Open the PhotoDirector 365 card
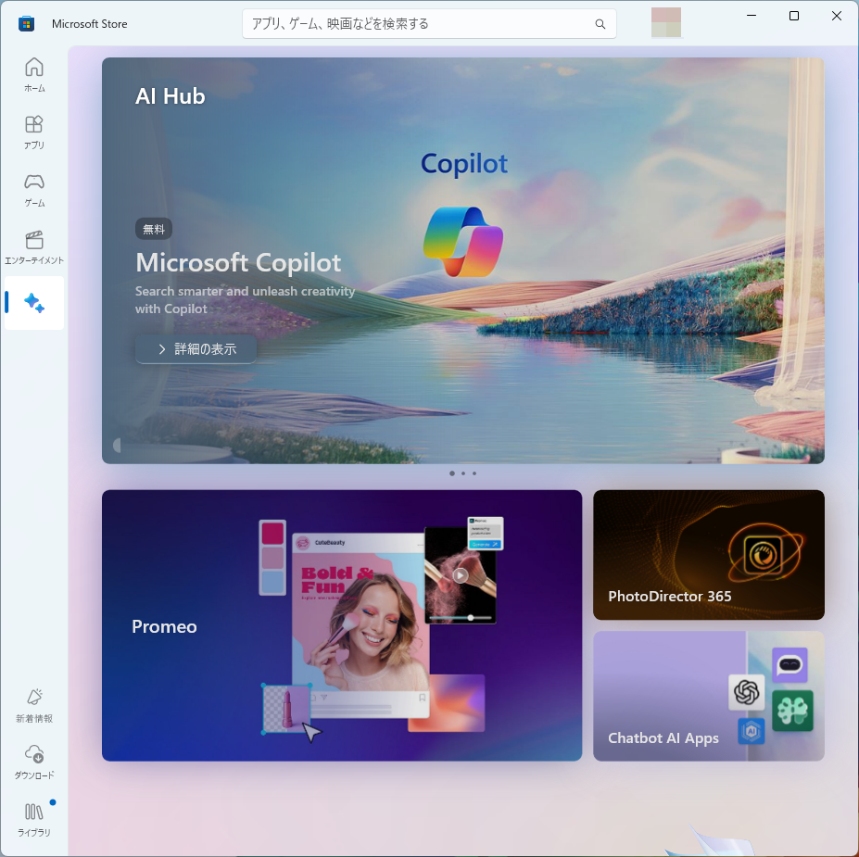The height and width of the screenshot is (857, 859). (x=708, y=555)
